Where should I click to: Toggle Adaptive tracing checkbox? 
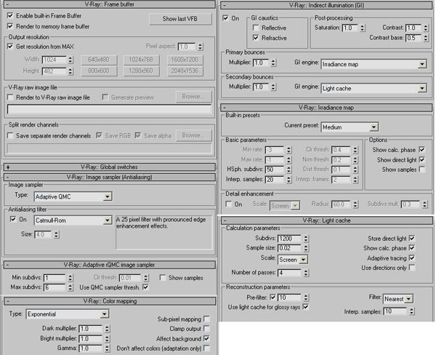(x=412, y=258)
